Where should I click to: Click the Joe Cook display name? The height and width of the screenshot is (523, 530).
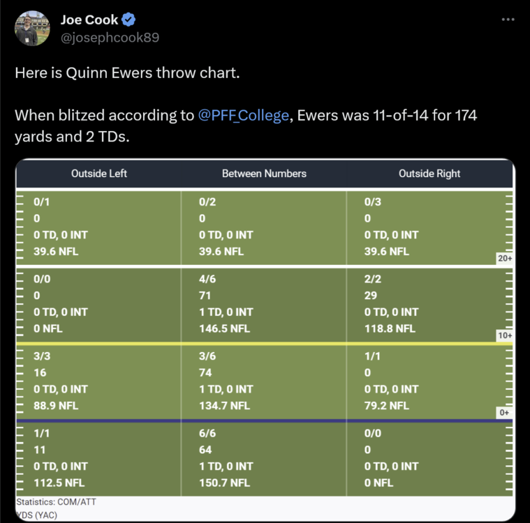pyautogui.click(x=89, y=20)
